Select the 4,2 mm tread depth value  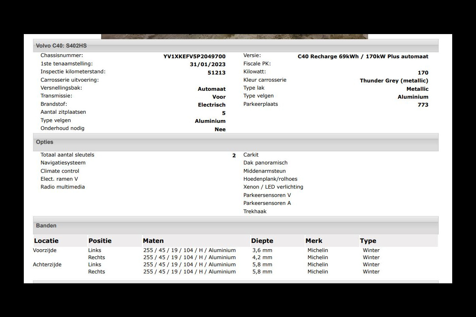tap(262, 258)
